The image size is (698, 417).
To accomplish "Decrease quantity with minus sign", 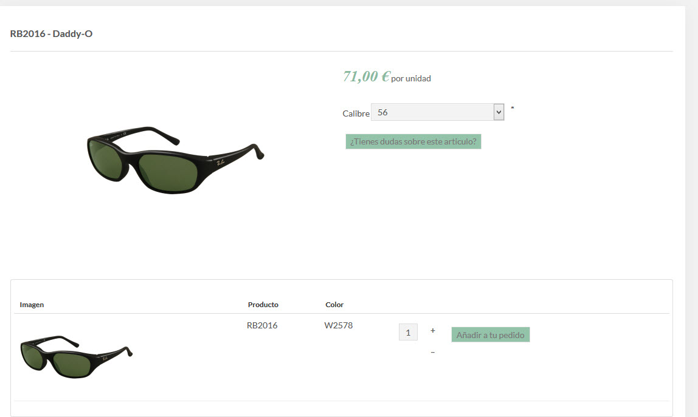I will click(433, 352).
